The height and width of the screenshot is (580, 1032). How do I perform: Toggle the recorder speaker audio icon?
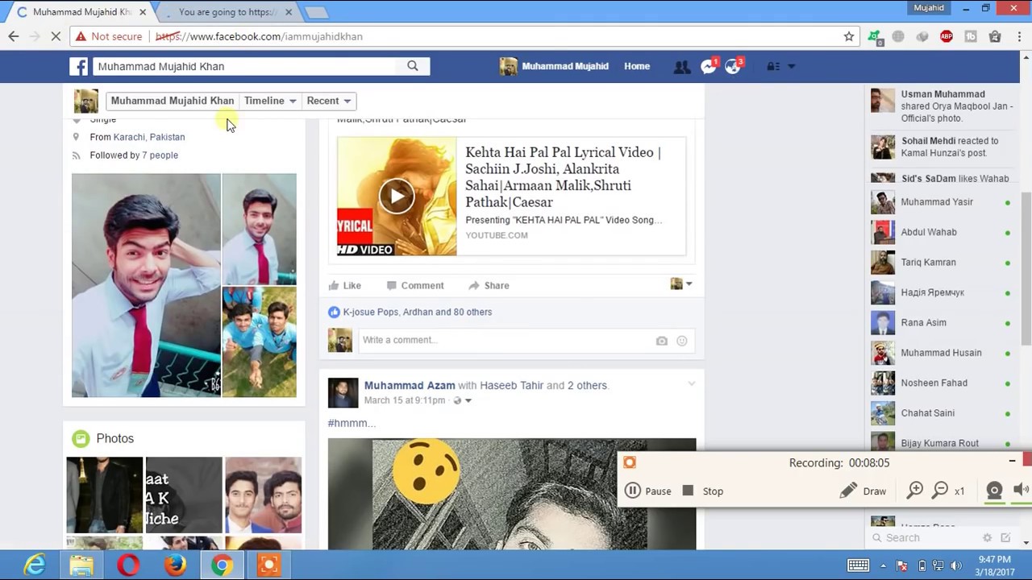(x=1021, y=490)
